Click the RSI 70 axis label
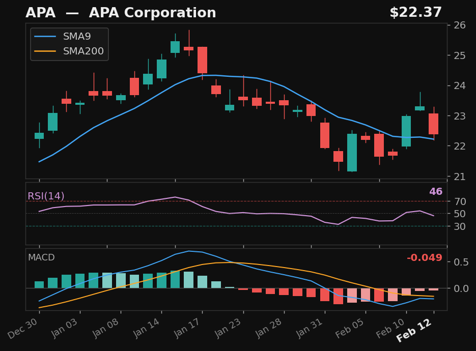The image size is (476, 351). [460, 201]
